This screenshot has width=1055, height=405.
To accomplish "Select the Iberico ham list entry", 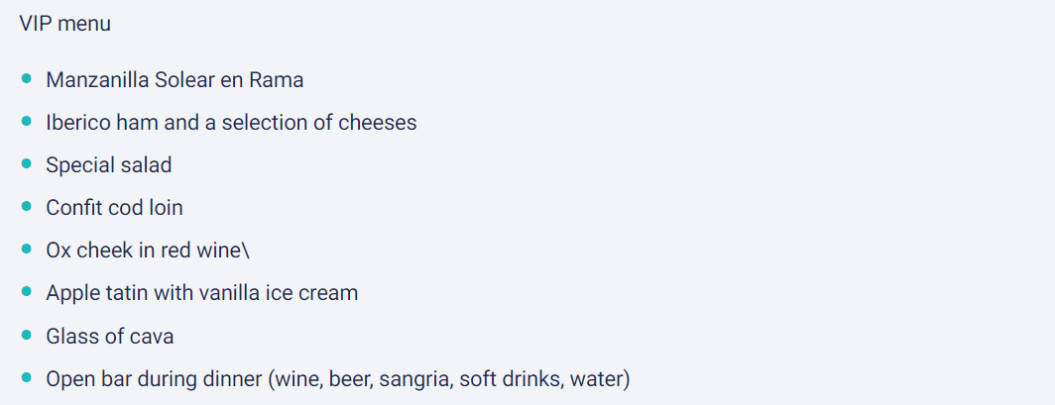I will 231,123.
